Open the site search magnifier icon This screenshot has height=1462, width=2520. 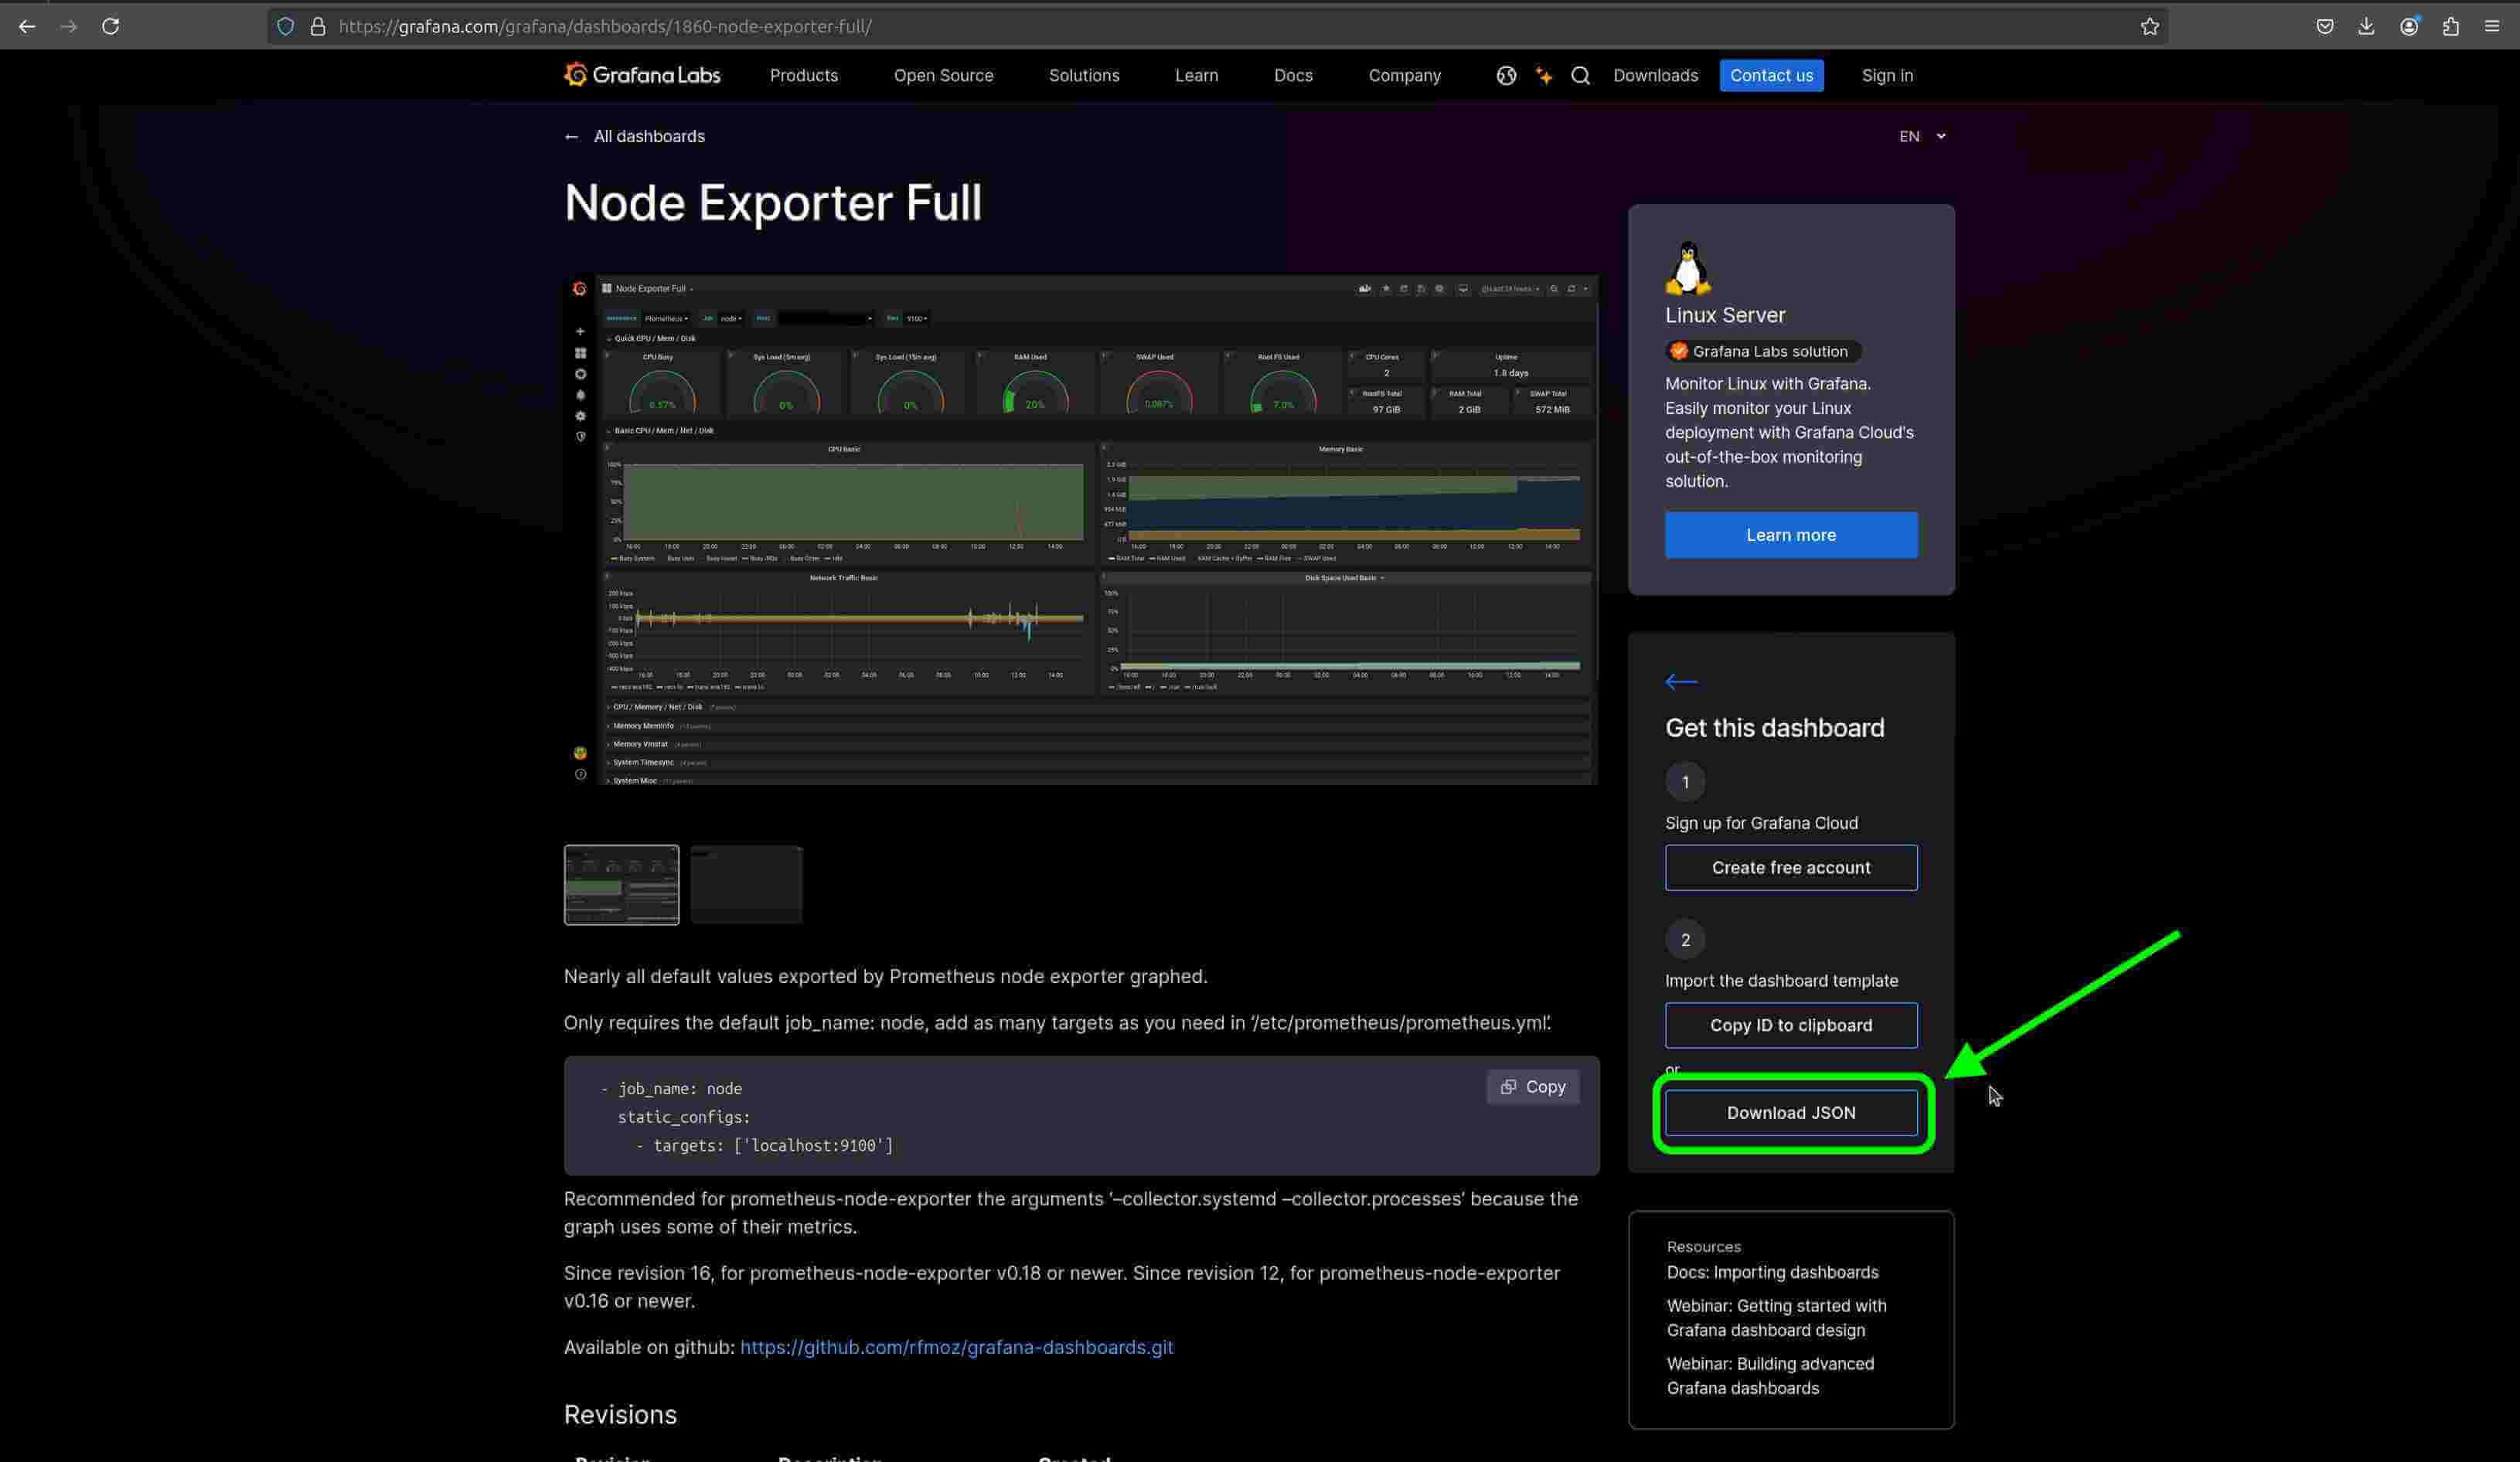click(1580, 75)
